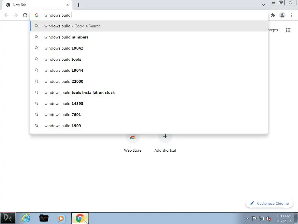Open a new tab with plus button
Screen dimensions: 298x224
(x=79, y=5)
